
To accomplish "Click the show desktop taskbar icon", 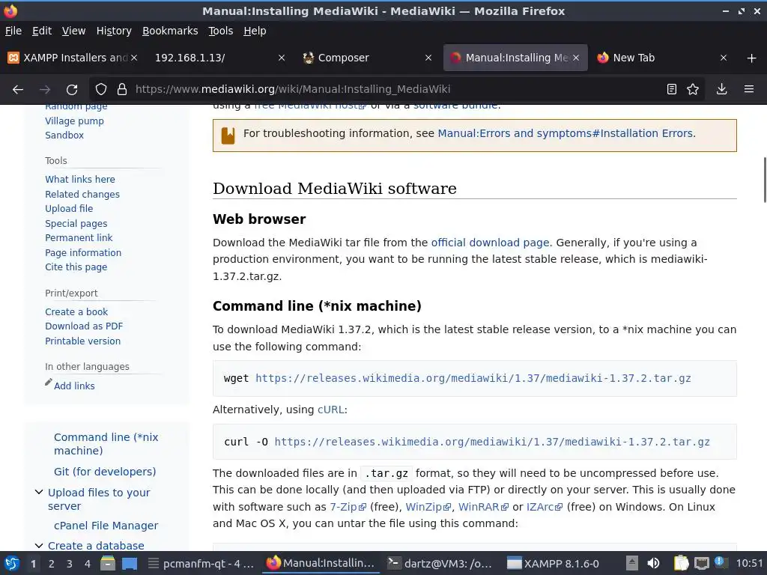I will point(130,563).
